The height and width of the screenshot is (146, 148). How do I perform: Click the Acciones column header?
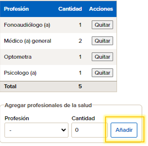[101, 9]
